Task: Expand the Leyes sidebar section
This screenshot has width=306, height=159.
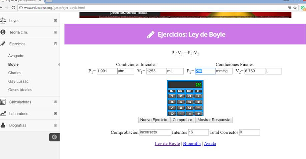Action: click(x=55, y=21)
